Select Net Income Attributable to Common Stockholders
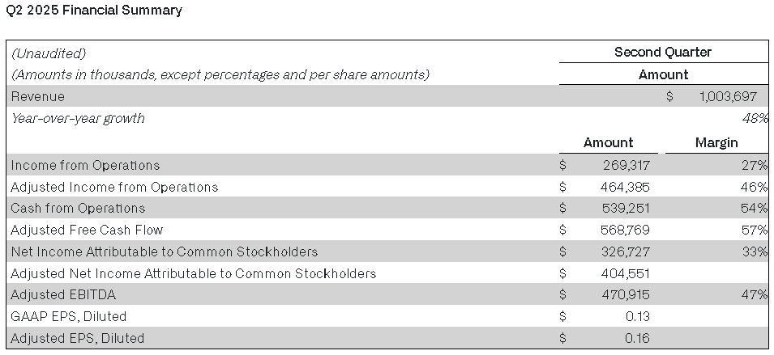The width and height of the screenshot is (774, 355). pos(165,251)
